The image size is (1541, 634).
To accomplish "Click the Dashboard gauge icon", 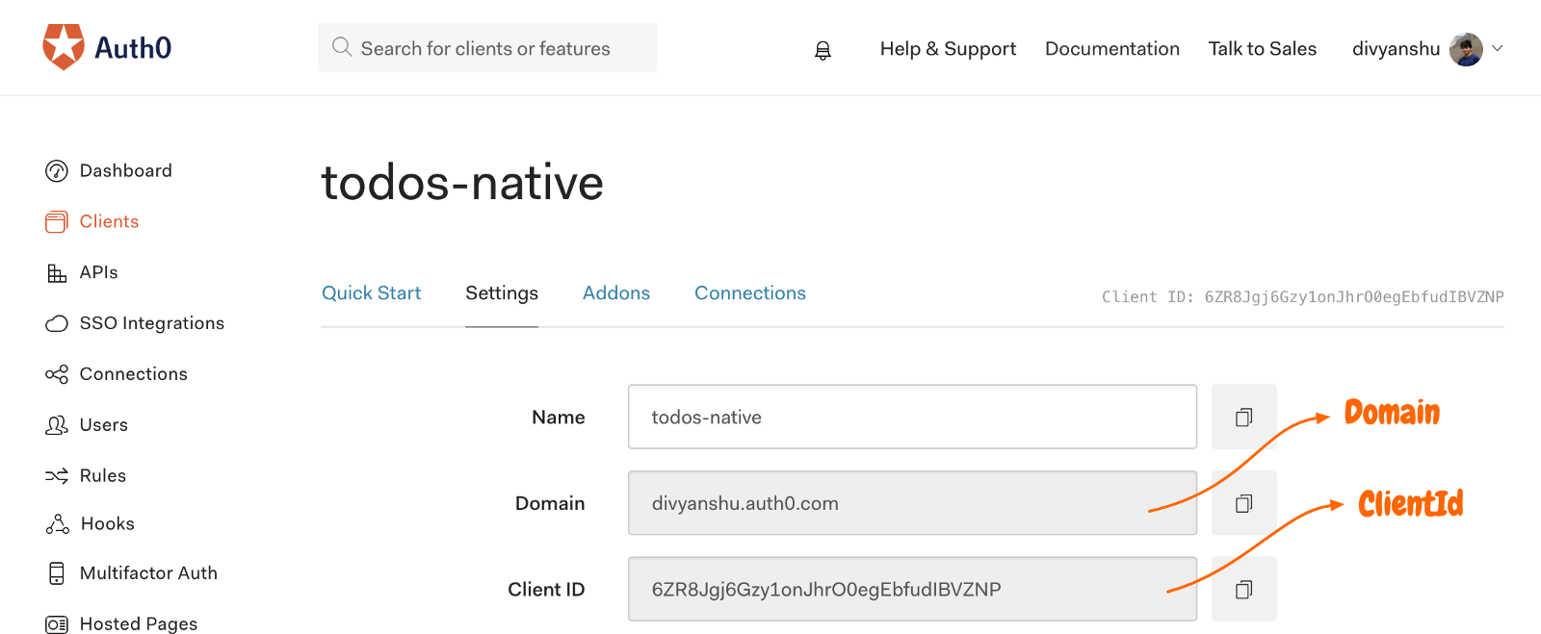I will pos(57,171).
